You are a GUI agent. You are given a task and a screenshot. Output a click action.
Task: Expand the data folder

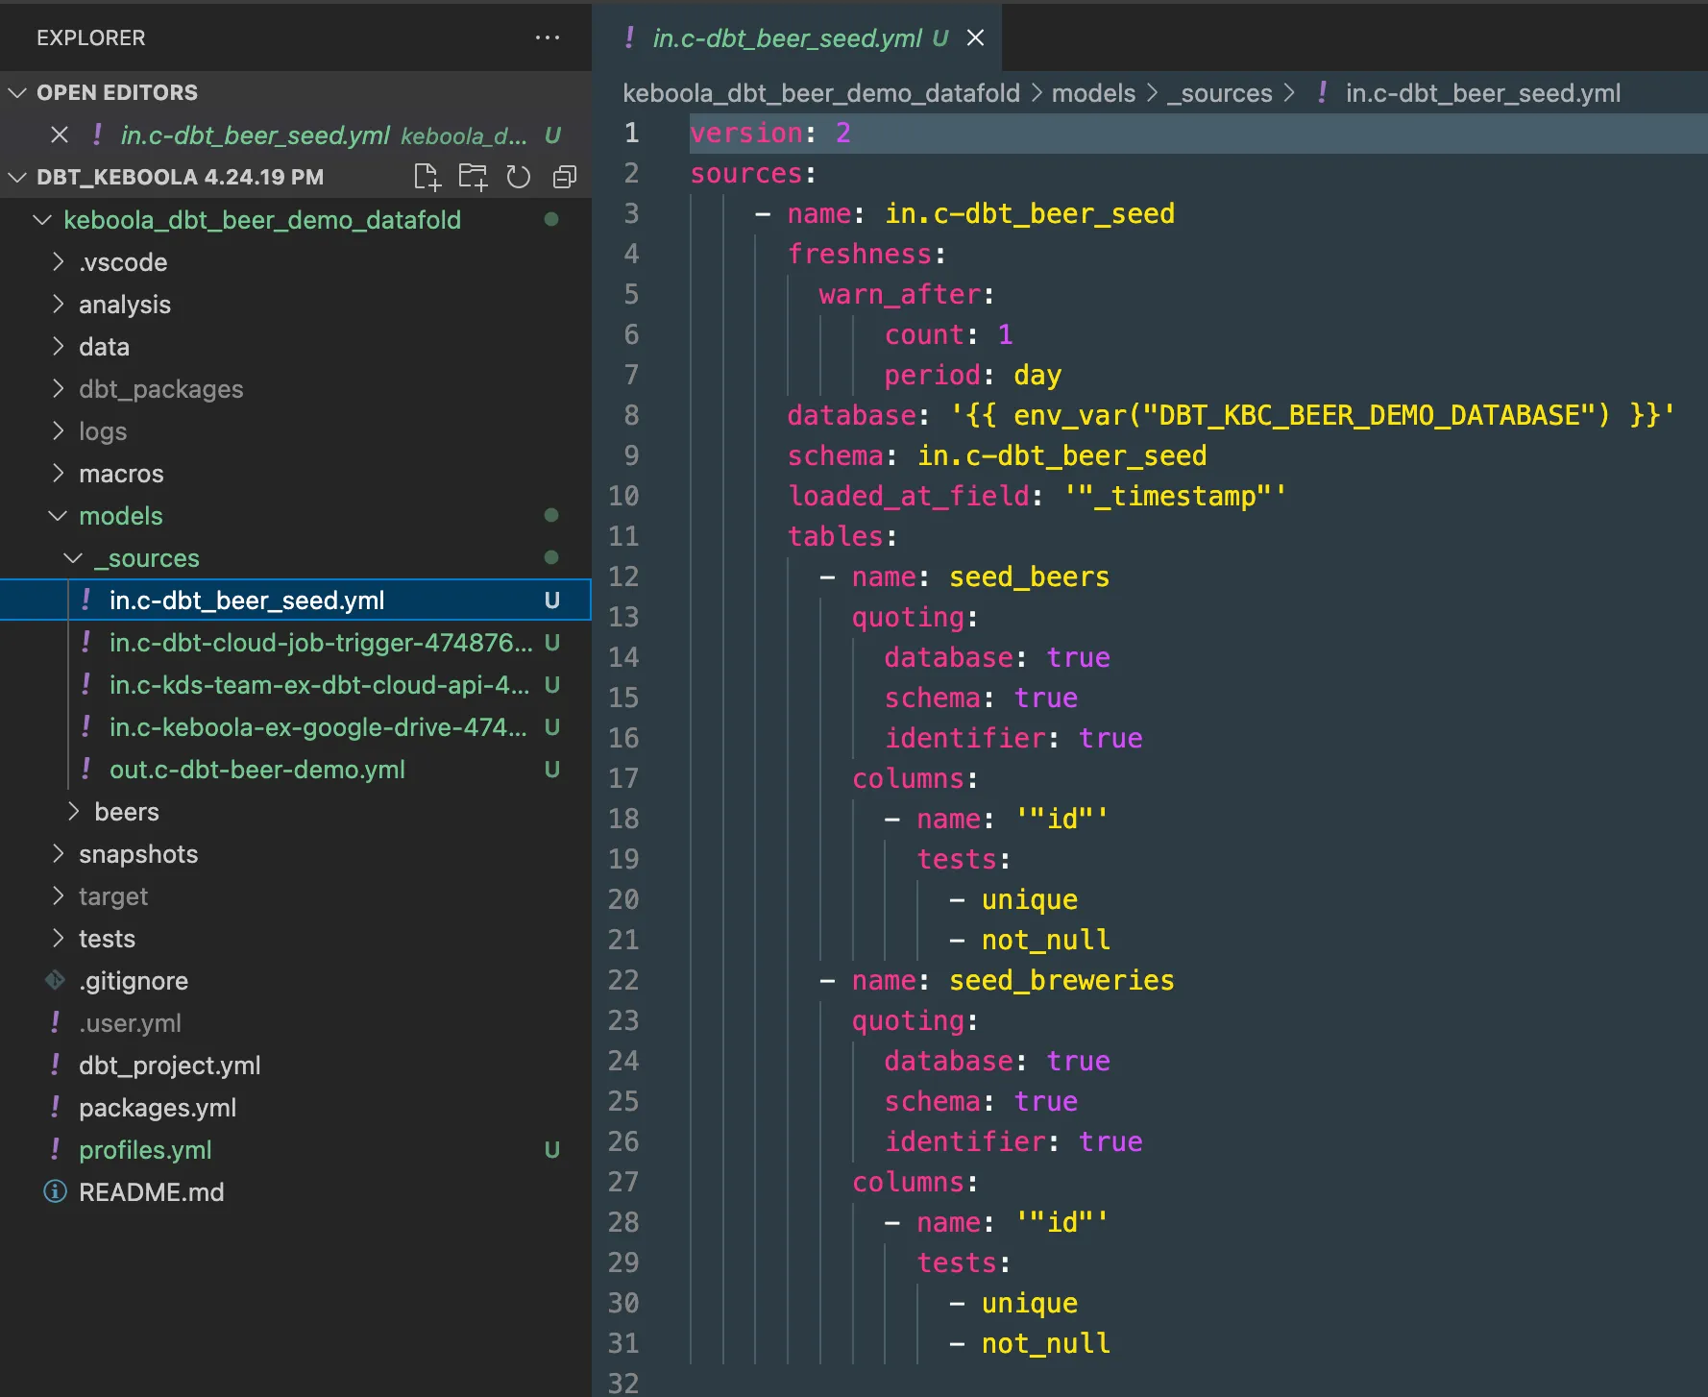click(59, 347)
